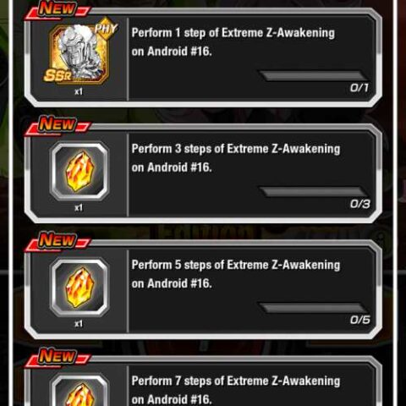Select the 'Perform 7 steps' mission text

click(x=236, y=390)
